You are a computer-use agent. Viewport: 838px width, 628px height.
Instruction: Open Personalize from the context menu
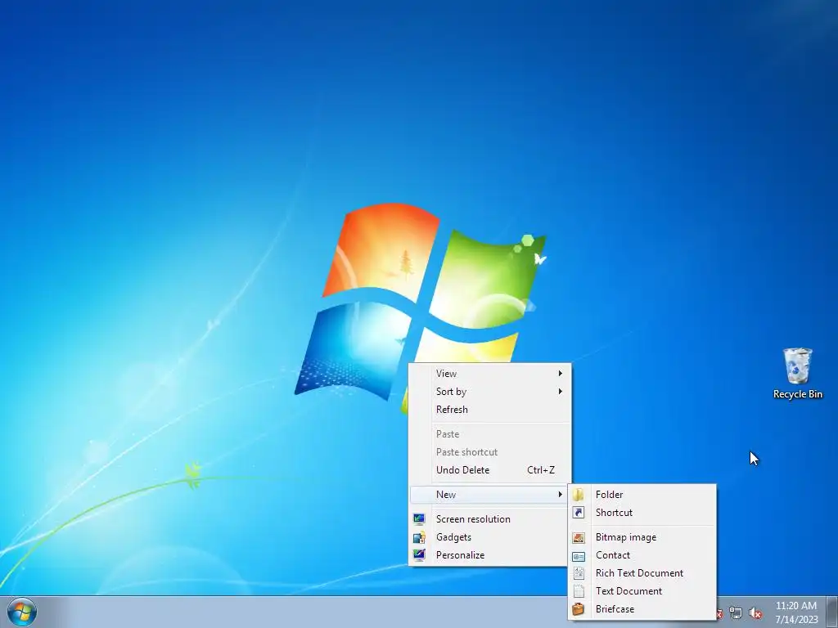490,555
